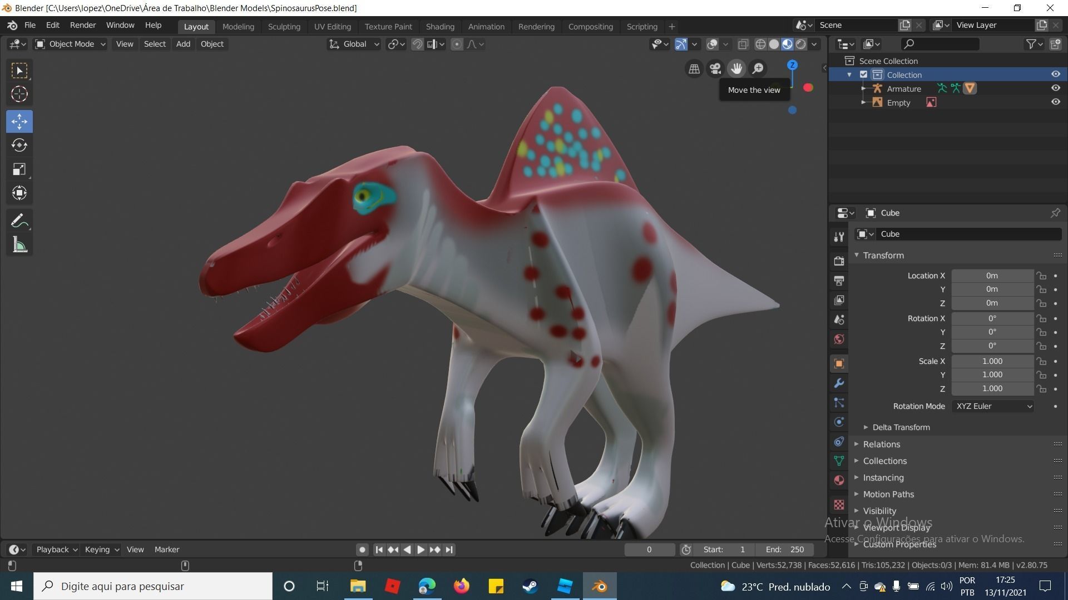Open the File menu

click(x=30, y=25)
